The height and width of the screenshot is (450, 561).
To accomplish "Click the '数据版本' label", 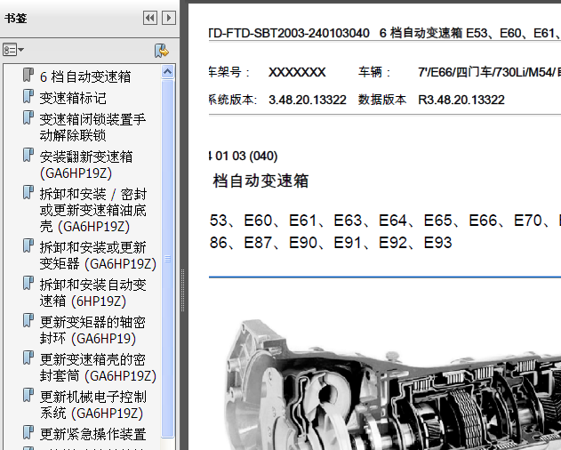I will pyautogui.click(x=382, y=100).
